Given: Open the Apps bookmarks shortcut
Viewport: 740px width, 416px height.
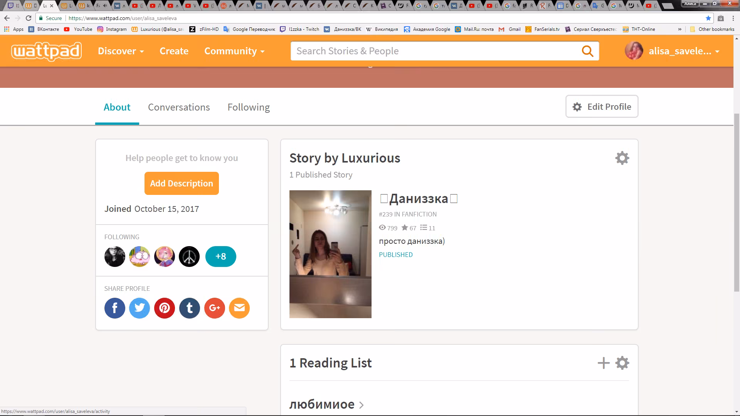Looking at the screenshot, I should click(x=14, y=29).
